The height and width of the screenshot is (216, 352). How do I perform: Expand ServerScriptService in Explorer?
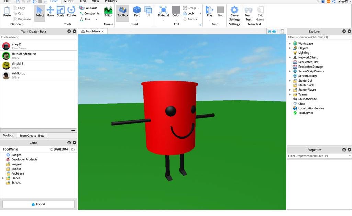coord(290,71)
